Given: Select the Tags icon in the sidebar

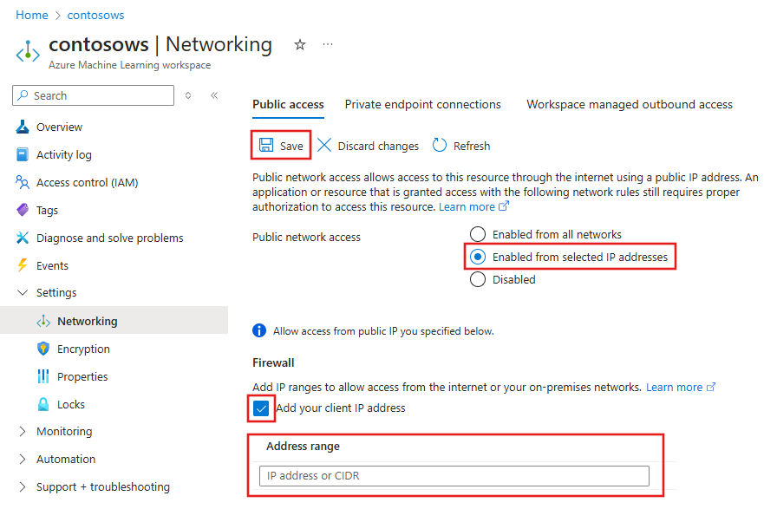Looking at the screenshot, I should tap(23, 210).
